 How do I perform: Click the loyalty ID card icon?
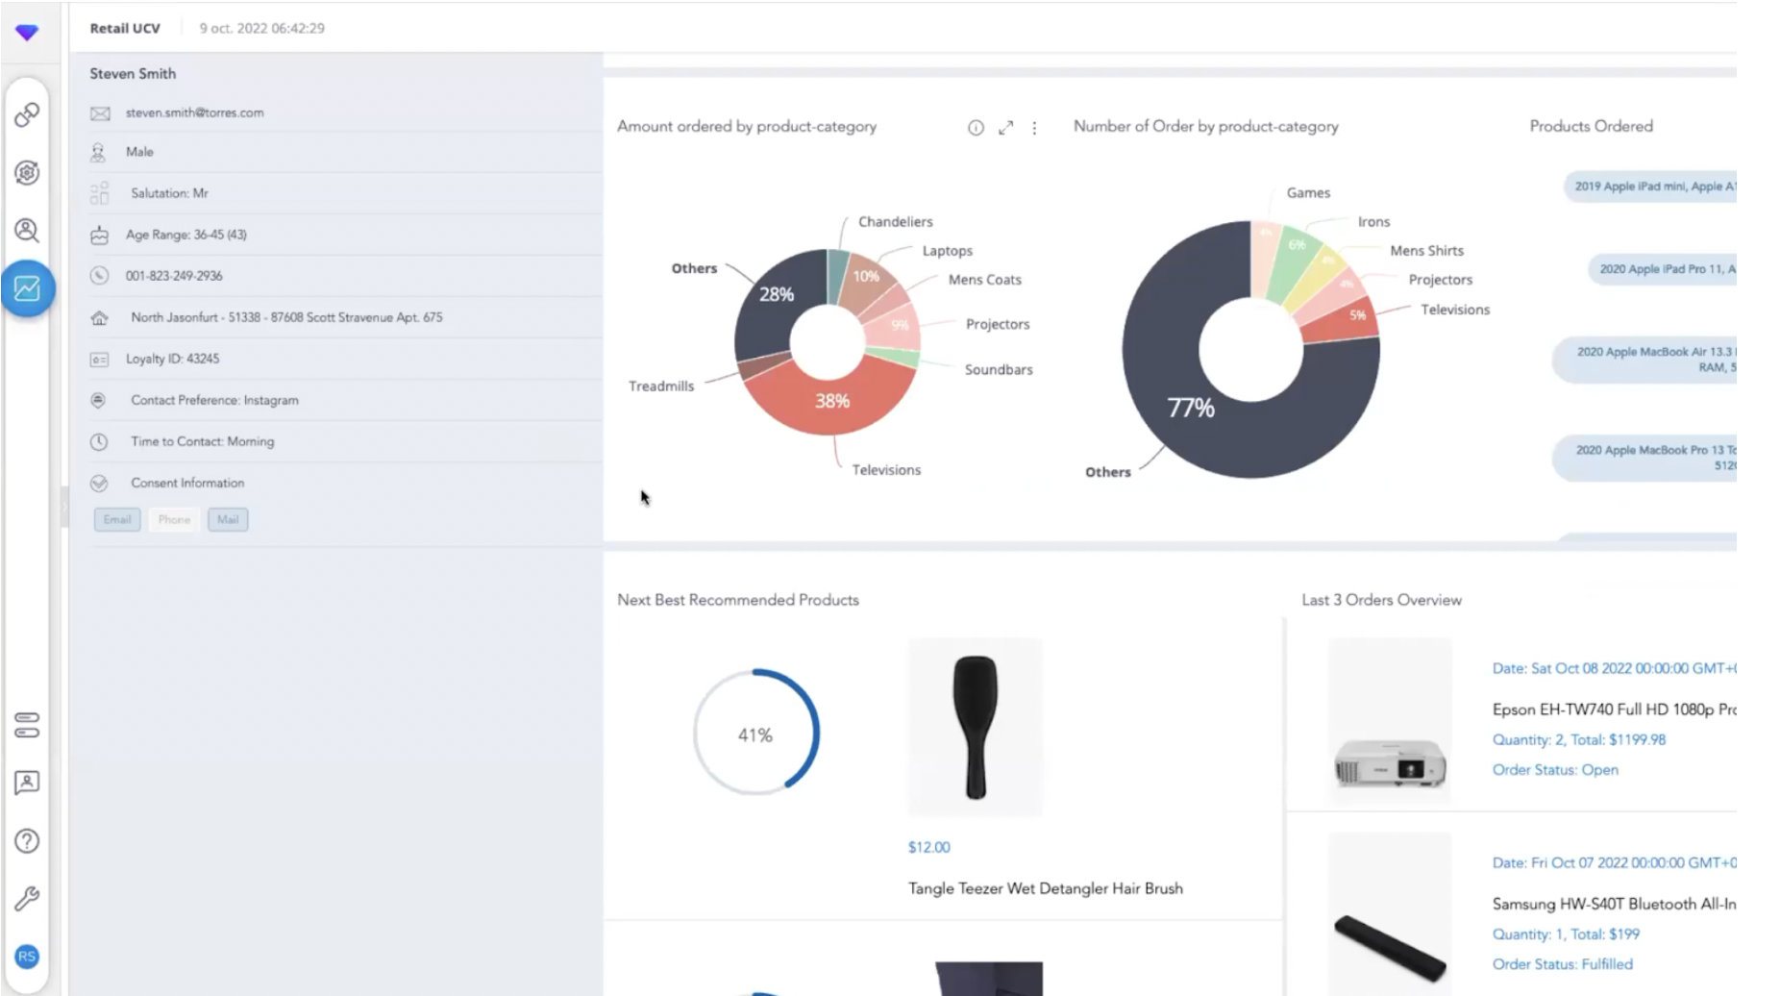click(99, 360)
